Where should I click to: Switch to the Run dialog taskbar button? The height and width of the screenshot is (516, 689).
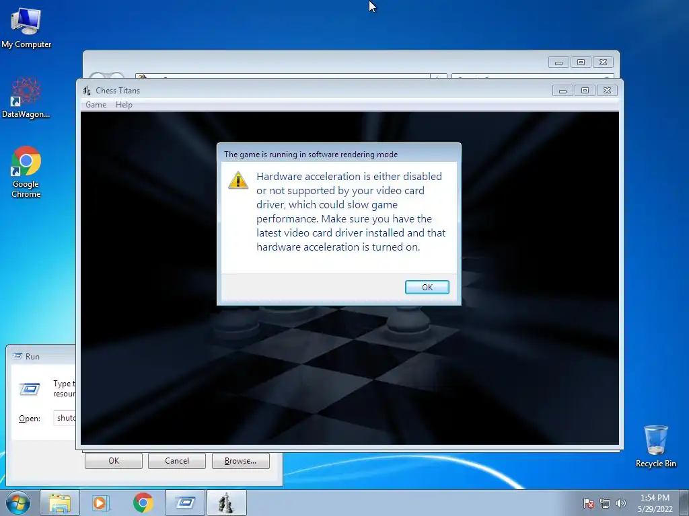point(185,503)
